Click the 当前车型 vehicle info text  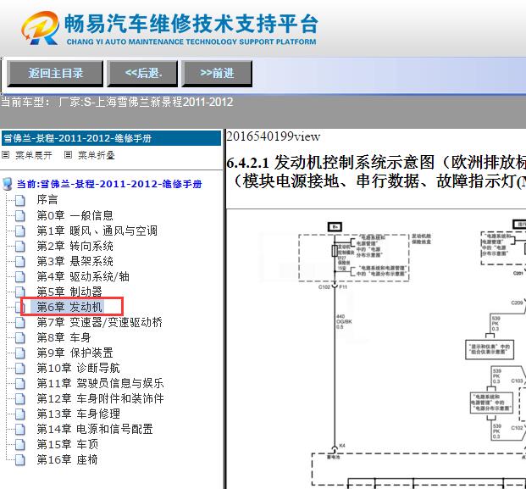pos(117,102)
